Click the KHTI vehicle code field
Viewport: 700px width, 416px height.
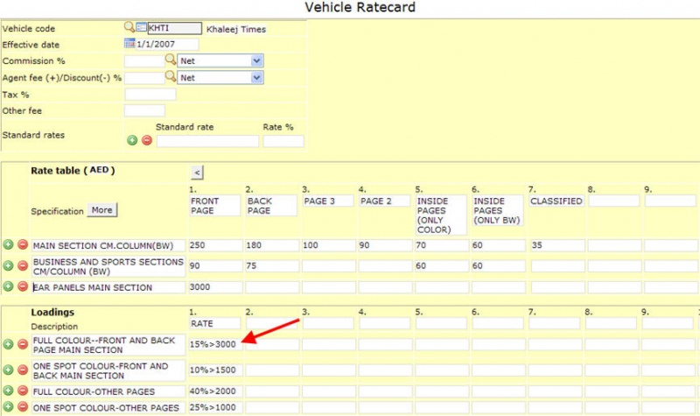174,28
